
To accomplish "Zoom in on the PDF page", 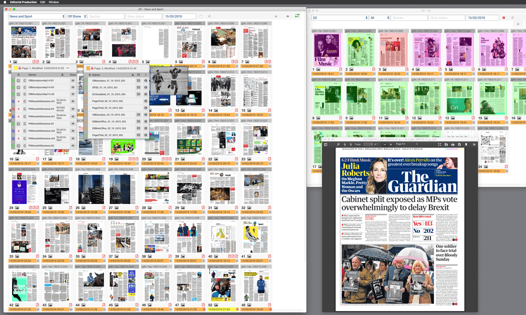I will pos(391,144).
